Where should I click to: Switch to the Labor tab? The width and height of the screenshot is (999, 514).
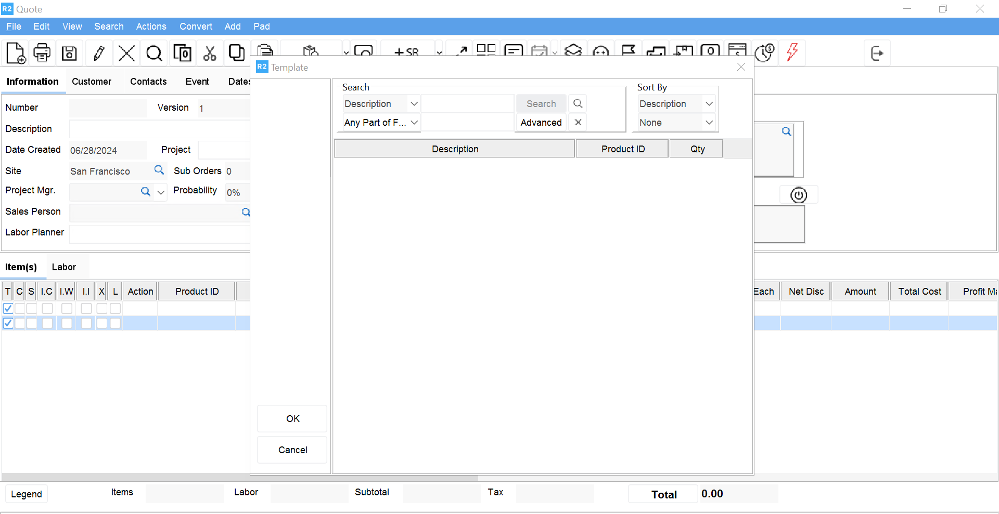pos(63,267)
